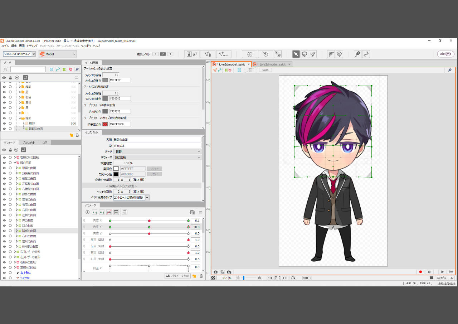Toggle visibility of 眉 folder
The image size is (458, 324).
coord(4,92)
